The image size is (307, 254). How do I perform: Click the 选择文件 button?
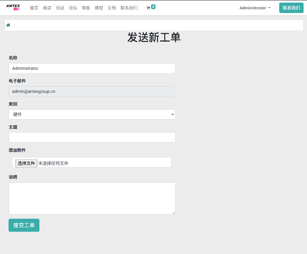click(x=26, y=163)
